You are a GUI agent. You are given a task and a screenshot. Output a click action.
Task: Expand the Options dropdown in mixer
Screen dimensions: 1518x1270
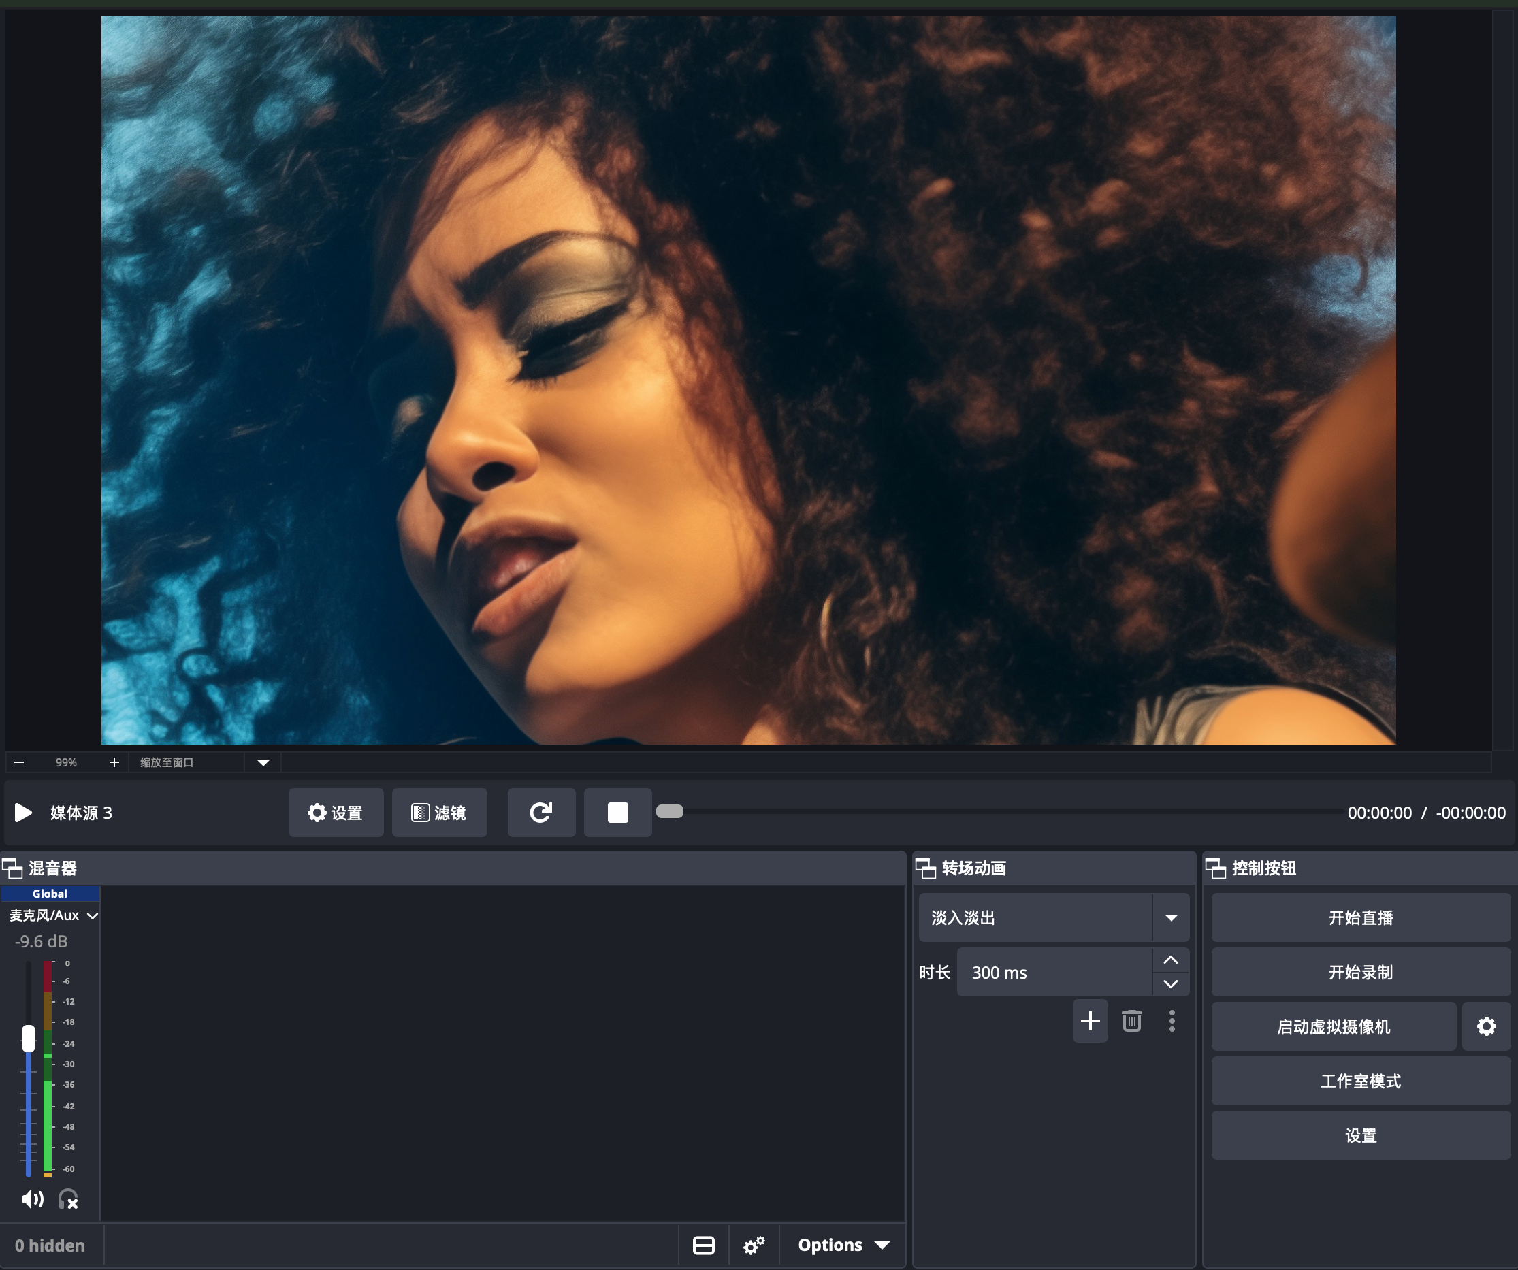point(843,1245)
